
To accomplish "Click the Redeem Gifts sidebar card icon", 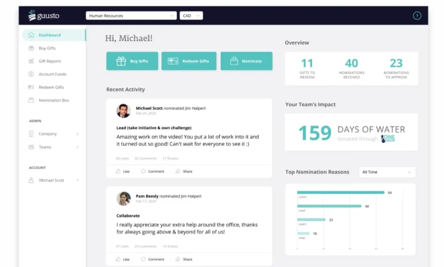I will click(31, 87).
